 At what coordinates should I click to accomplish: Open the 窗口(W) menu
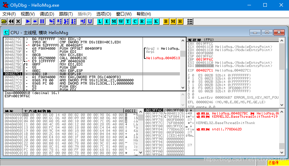pyautogui.click(x=124, y=14)
